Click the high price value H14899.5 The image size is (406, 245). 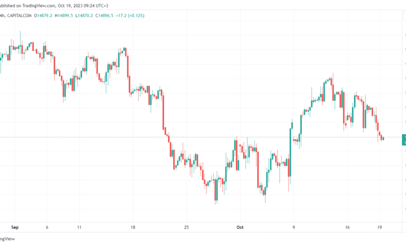64,16
